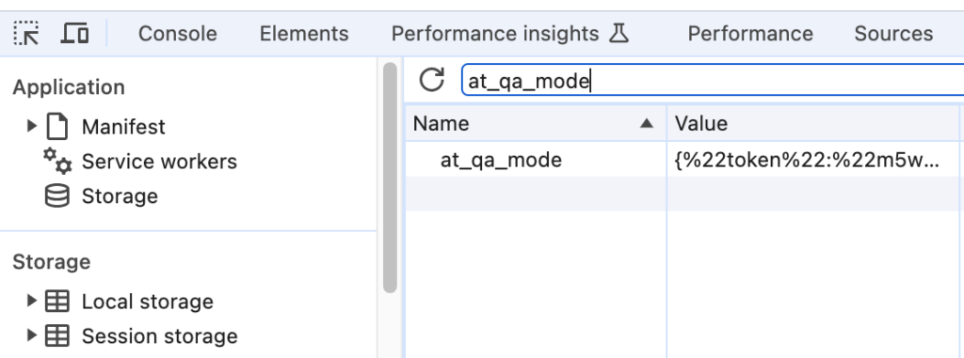
Task: Open the Elements tab
Action: (x=304, y=33)
